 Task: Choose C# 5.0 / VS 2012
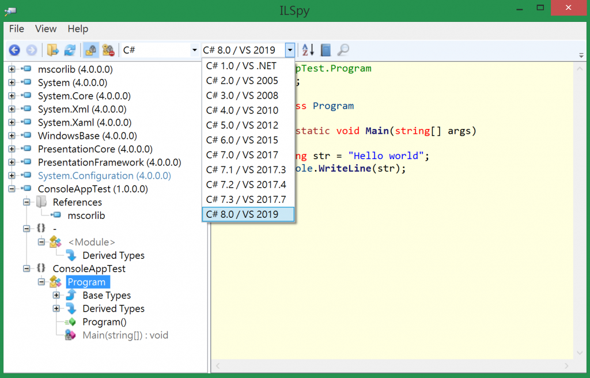[x=248, y=125]
